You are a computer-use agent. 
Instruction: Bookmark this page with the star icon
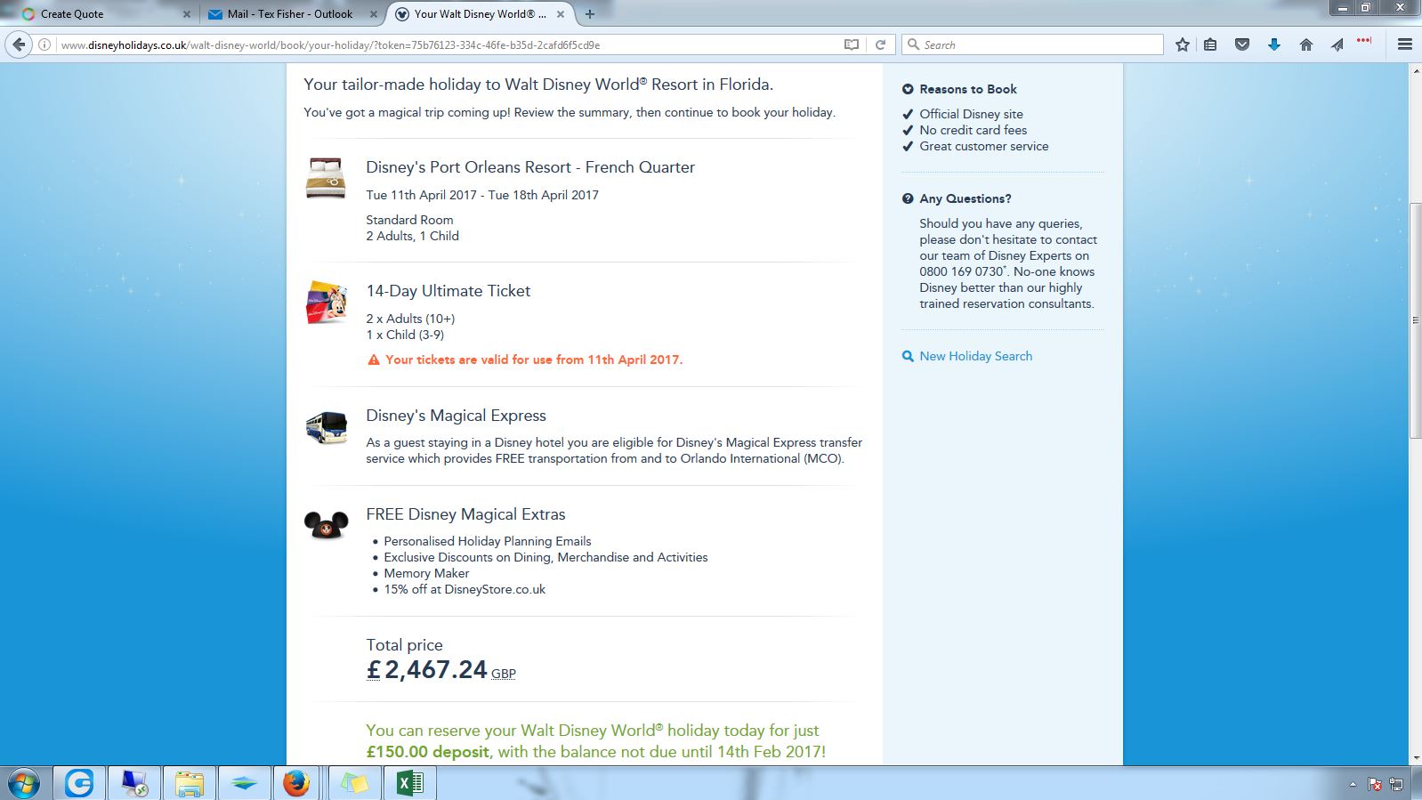[x=1182, y=44]
